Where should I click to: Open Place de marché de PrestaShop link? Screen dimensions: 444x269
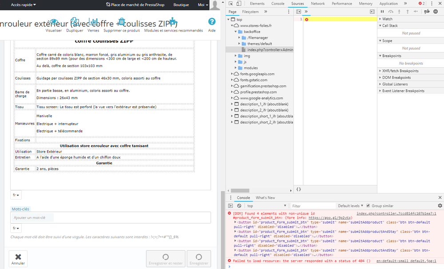[135, 5]
